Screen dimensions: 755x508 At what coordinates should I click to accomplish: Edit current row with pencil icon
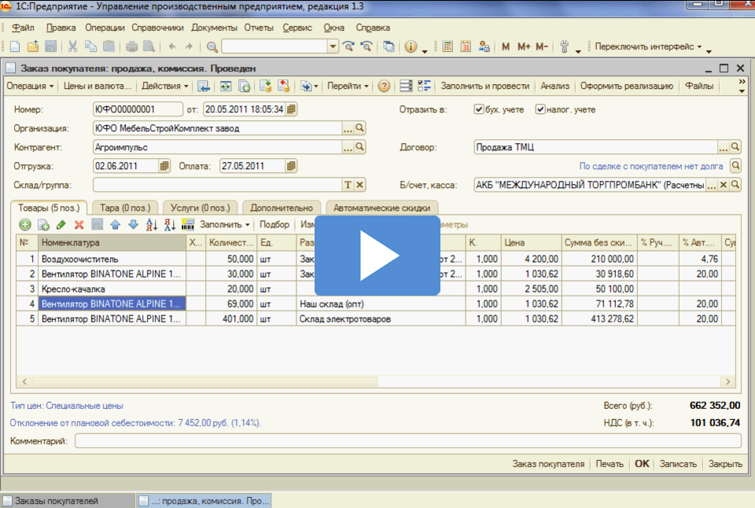[x=61, y=224]
